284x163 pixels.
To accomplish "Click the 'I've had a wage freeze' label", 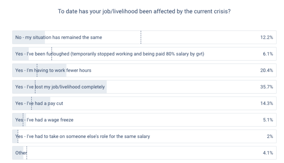I will pyautogui.click(x=44, y=120).
